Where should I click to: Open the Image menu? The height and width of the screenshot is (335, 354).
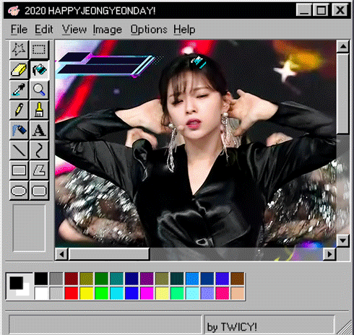[108, 30]
